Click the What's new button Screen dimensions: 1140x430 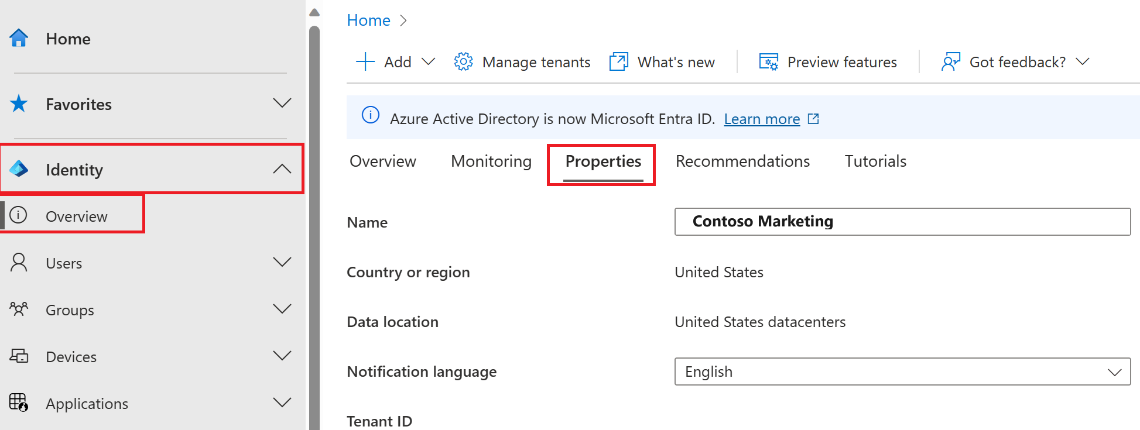(662, 61)
